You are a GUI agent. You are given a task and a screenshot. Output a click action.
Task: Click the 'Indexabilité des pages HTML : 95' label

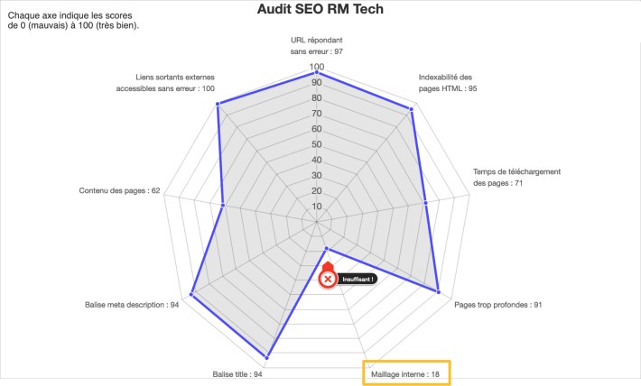[x=448, y=83]
